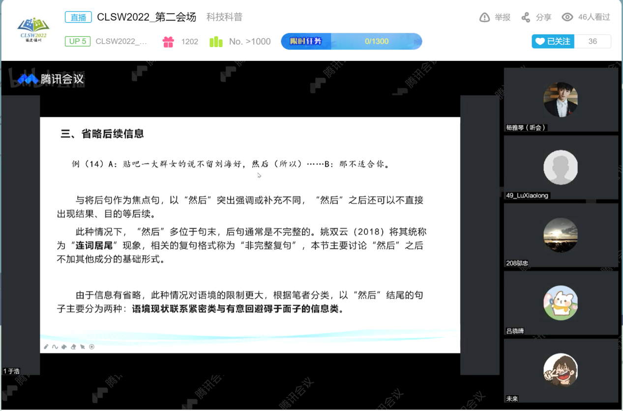Open the 科技科普 category link
This screenshot has height=411, width=623.
coord(224,17)
